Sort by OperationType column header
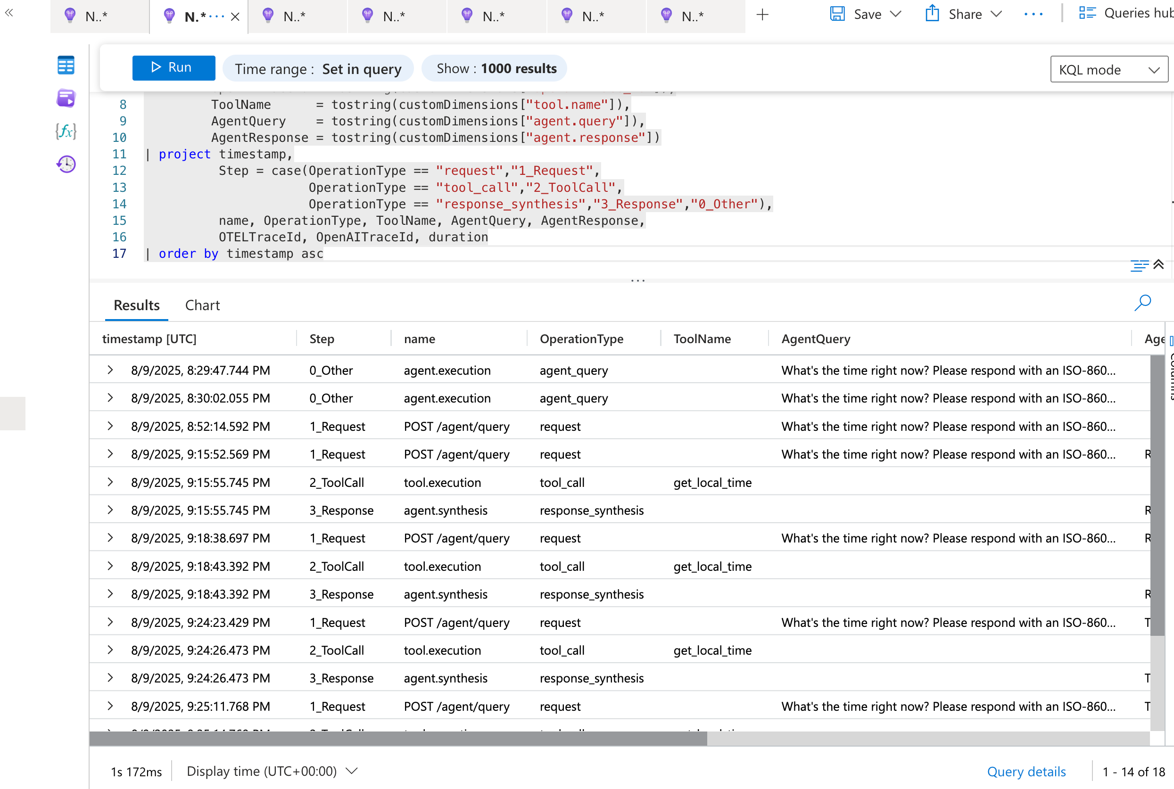Viewport: 1174px width, 789px height. click(581, 338)
